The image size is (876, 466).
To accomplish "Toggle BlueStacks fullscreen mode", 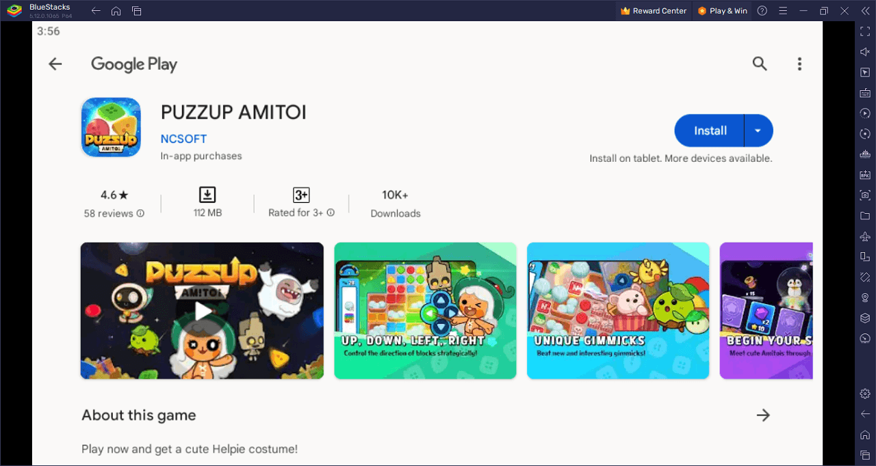I will click(x=865, y=31).
